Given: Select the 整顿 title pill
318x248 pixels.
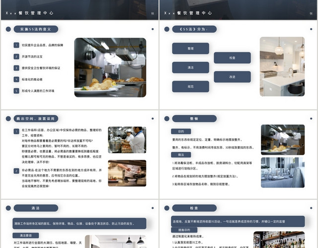Looking at the screenshot, I should point(194,119).
